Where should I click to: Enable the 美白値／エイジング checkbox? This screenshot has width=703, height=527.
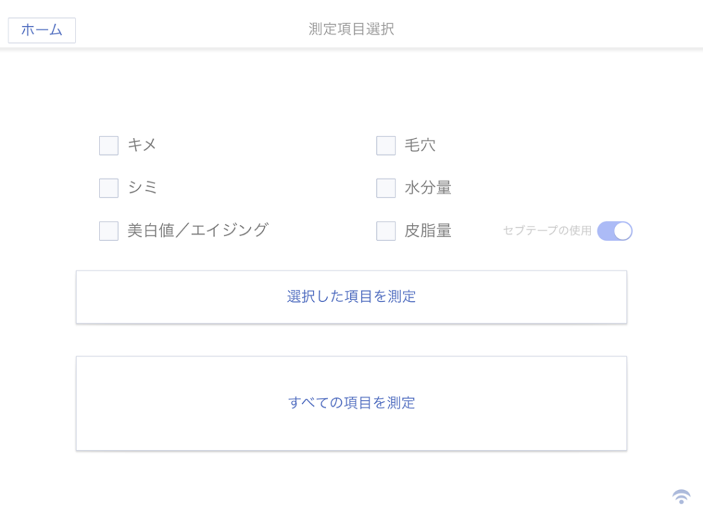[x=109, y=231]
